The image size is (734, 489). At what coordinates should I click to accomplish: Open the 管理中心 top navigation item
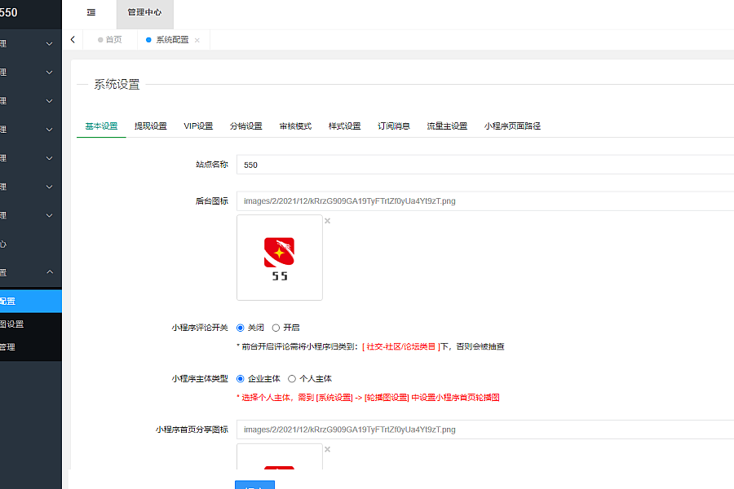tap(144, 13)
